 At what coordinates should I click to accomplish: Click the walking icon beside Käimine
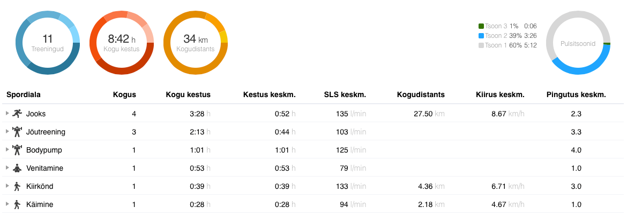[17, 204]
